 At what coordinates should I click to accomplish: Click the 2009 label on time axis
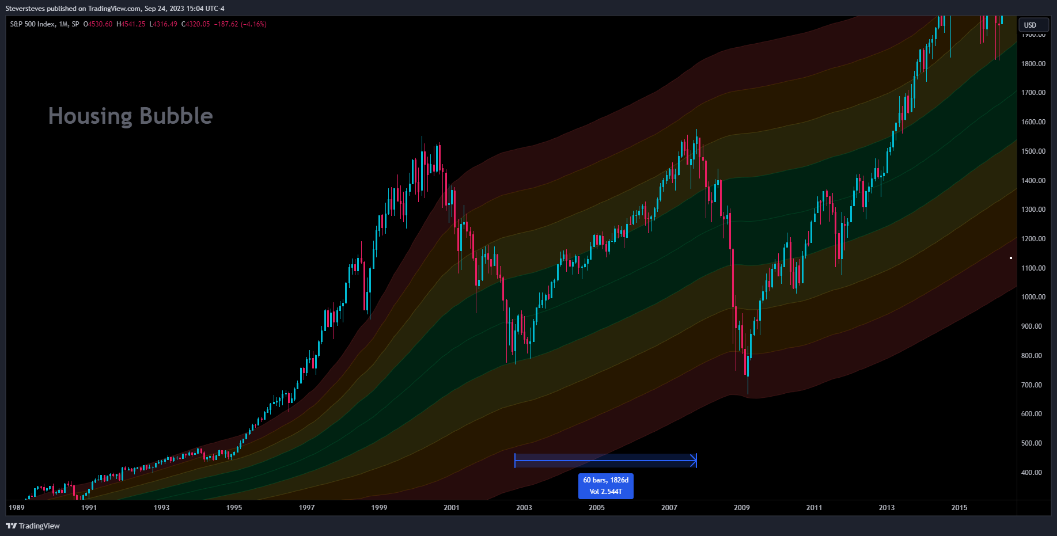742,508
